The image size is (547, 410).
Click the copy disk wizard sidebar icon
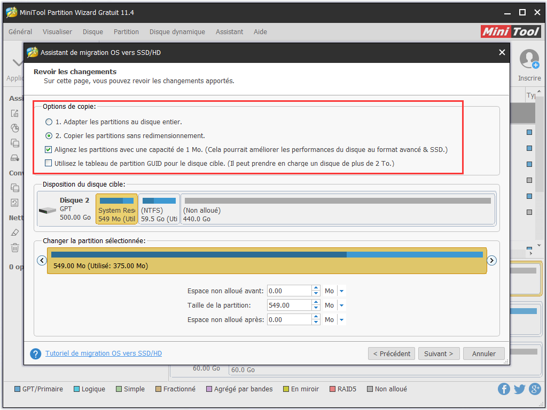pyautogui.click(x=14, y=158)
